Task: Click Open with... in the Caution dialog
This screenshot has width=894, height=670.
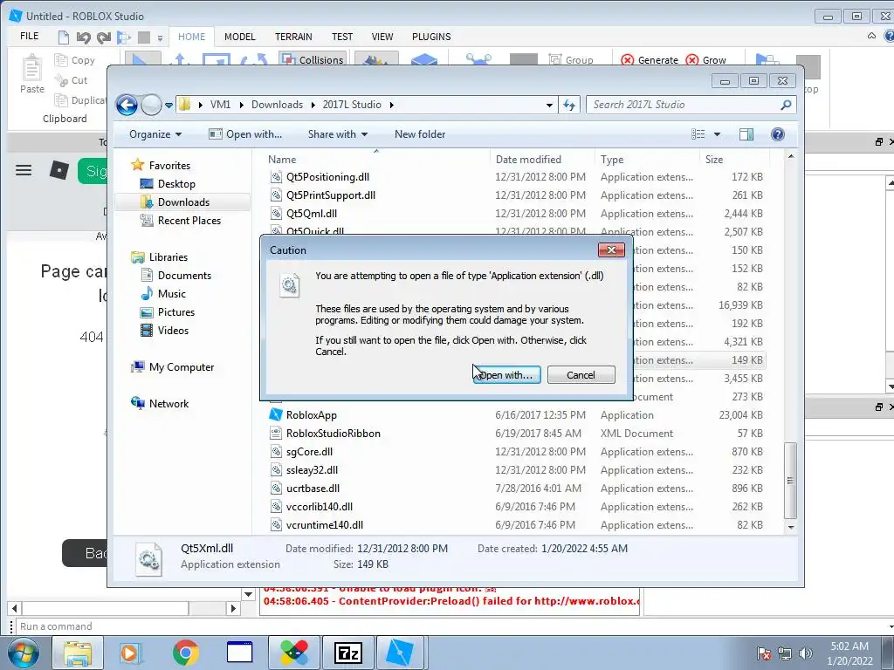Action: (506, 375)
